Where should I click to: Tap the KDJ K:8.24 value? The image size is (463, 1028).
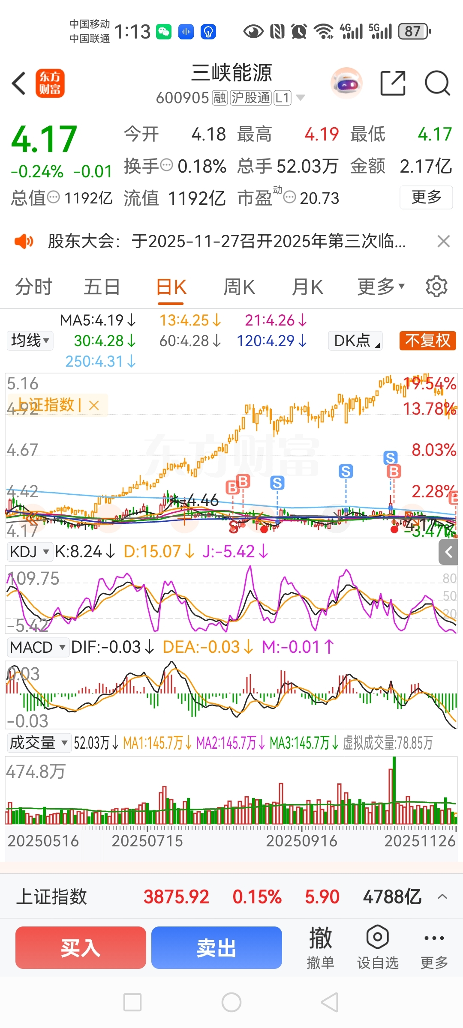tap(84, 552)
